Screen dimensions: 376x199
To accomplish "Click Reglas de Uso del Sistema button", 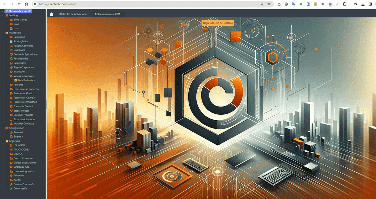I will tap(218, 23).
